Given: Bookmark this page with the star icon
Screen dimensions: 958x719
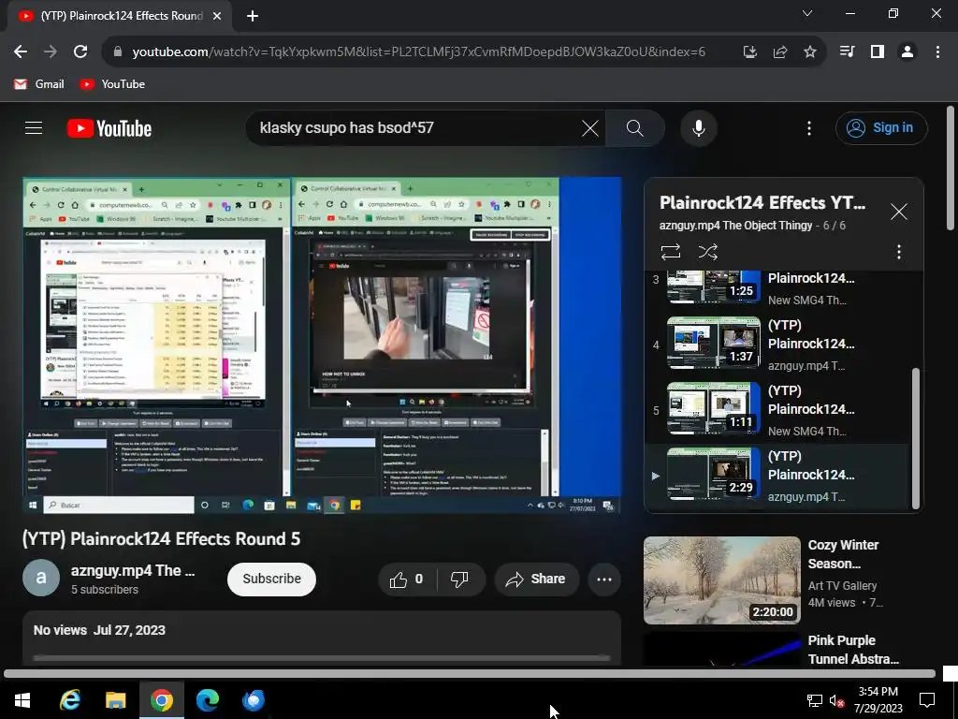Looking at the screenshot, I should point(809,52).
